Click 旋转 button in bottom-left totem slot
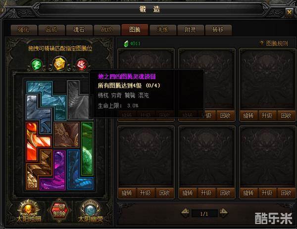This screenshot has width=297, height=229. coord(127,193)
